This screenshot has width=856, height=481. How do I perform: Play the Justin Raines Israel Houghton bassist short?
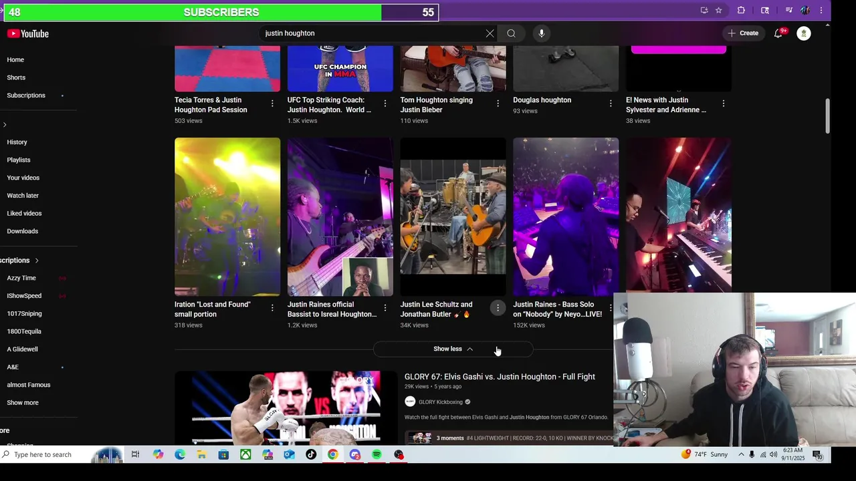[x=340, y=216]
